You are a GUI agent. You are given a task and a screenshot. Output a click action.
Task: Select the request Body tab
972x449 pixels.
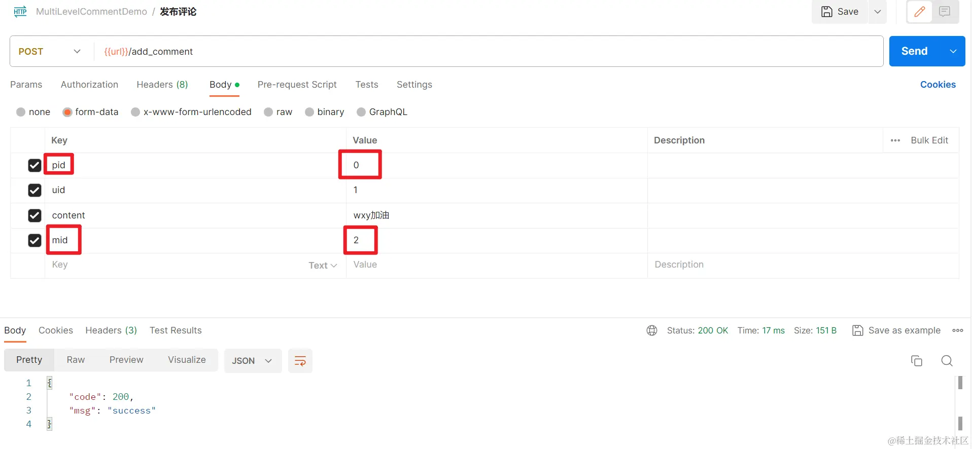tap(224, 85)
